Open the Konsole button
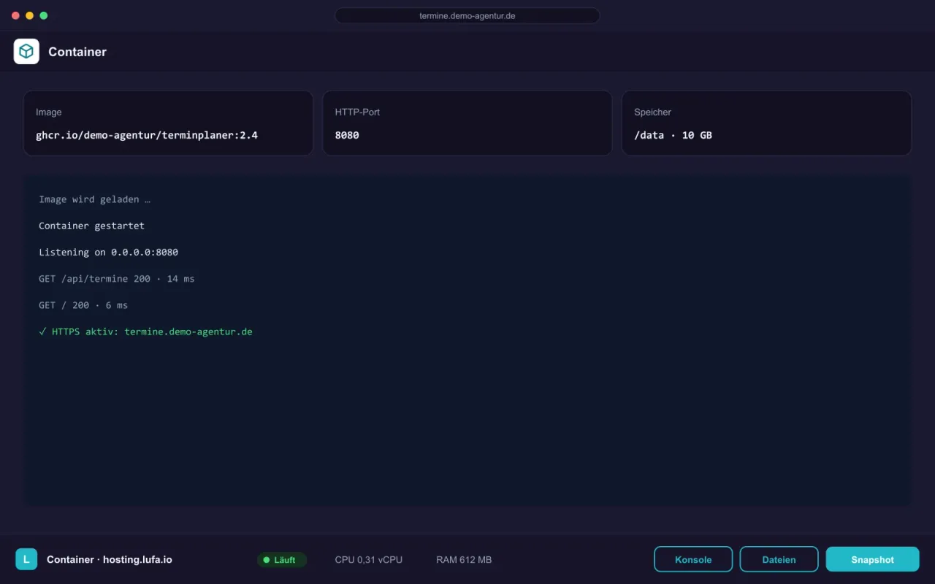The height and width of the screenshot is (584, 935). pos(693,559)
